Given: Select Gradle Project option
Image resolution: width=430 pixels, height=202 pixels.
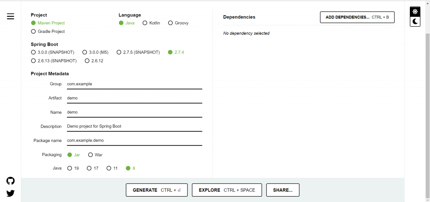Looking at the screenshot, I should [x=48, y=31].
